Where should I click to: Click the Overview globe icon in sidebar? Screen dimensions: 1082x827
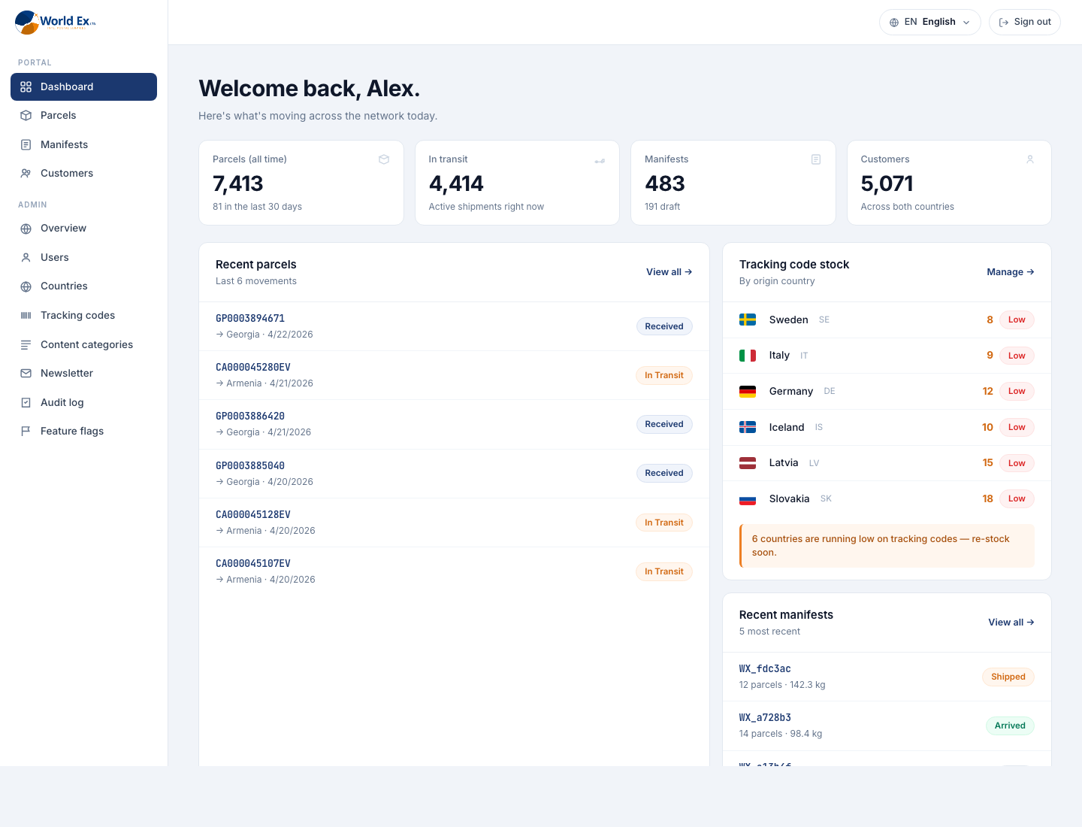tap(26, 229)
